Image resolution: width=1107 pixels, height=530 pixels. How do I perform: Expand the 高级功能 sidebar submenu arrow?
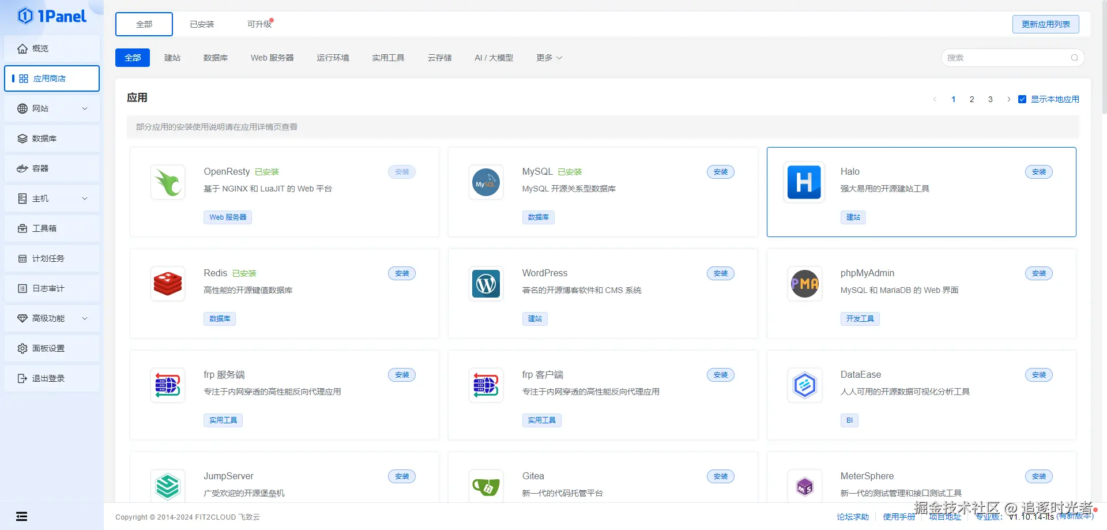(85, 318)
